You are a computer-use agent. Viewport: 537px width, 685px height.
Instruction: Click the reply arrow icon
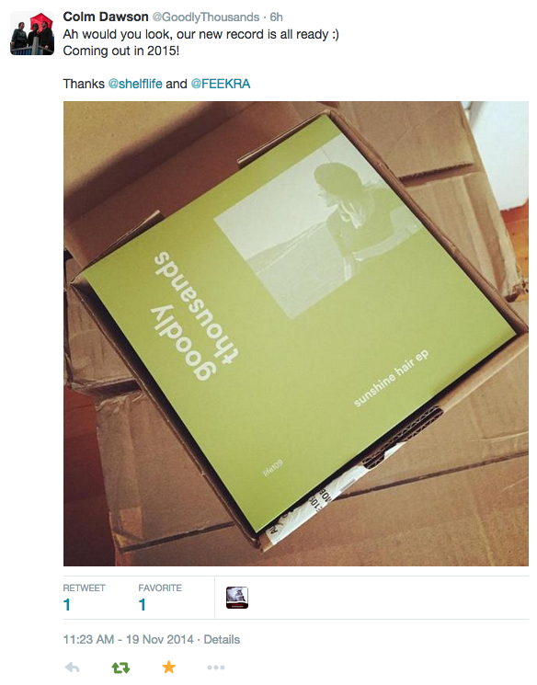[x=72, y=668]
